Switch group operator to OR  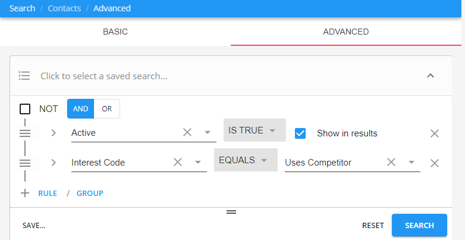pos(107,109)
